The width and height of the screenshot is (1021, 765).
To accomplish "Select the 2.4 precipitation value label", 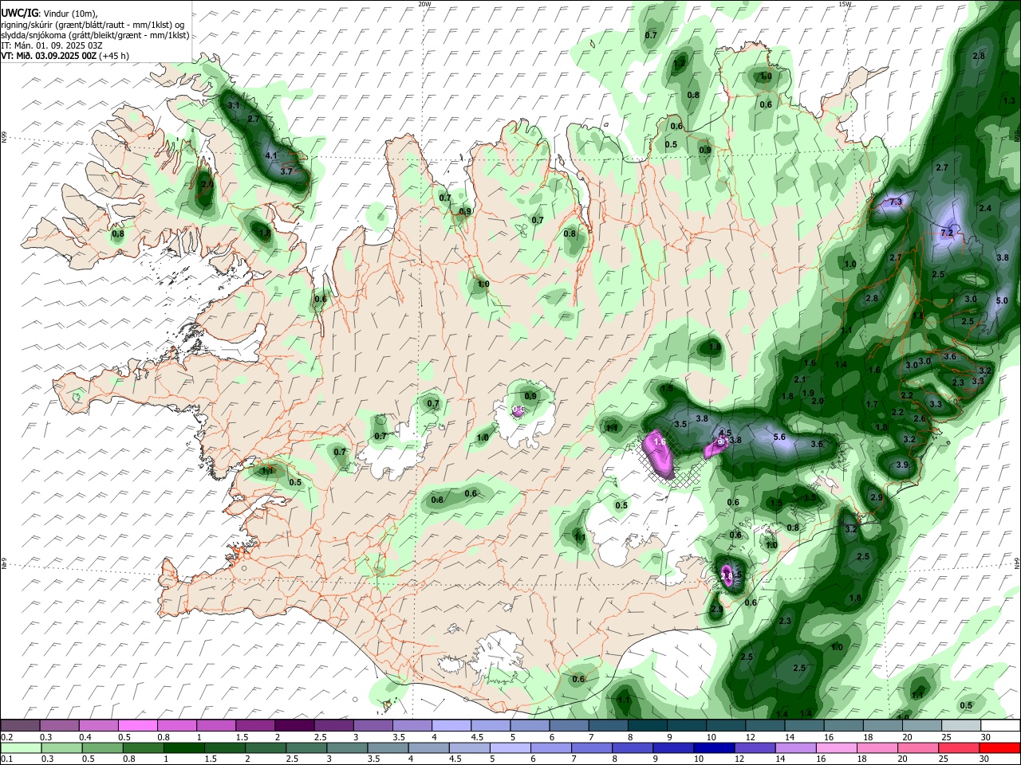I will point(985,209).
